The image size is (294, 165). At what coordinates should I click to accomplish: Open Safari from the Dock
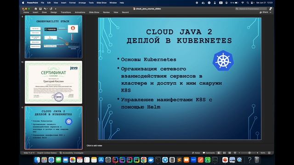tap(51, 160)
